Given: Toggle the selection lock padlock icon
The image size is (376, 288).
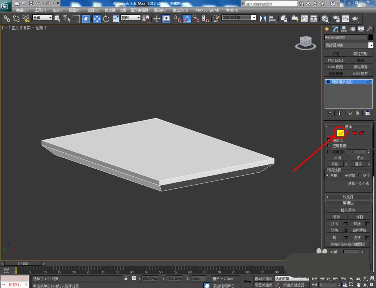Looking at the screenshot, I should (x=126, y=278).
